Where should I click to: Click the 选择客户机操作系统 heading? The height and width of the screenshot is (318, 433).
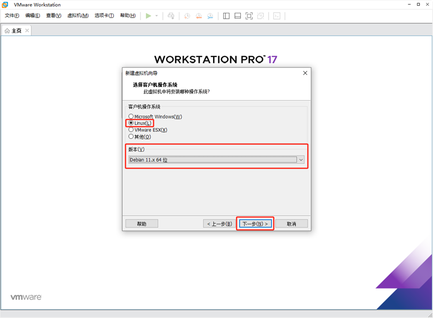155,85
